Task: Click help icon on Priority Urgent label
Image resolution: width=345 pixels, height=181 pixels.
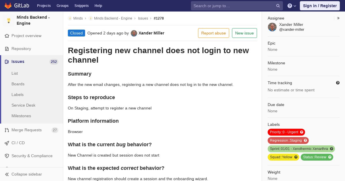Action: pos(302,132)
